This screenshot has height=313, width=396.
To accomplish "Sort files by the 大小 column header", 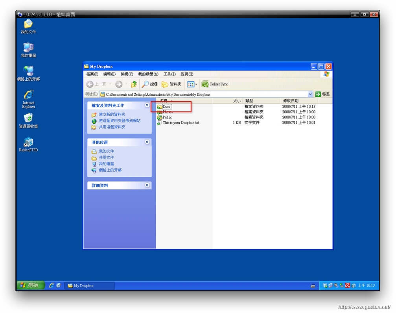I will click(x=227, y=101).
